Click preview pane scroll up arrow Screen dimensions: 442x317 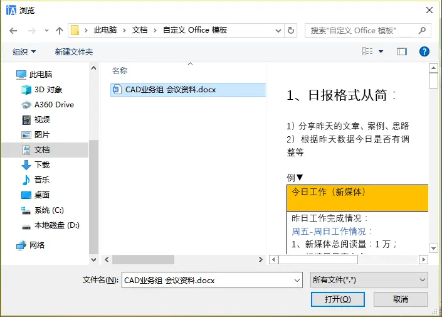pos(434,68)
